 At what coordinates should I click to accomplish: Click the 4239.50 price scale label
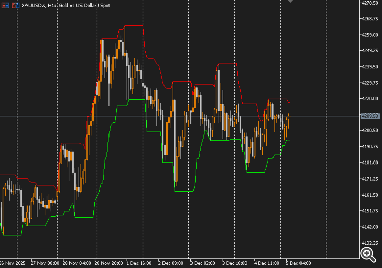click(x=370, y=67)
